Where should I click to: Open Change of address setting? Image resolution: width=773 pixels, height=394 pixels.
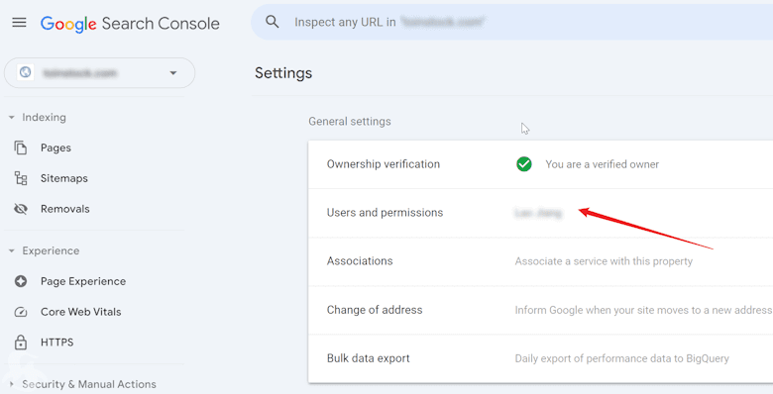[x=540, y=310]
